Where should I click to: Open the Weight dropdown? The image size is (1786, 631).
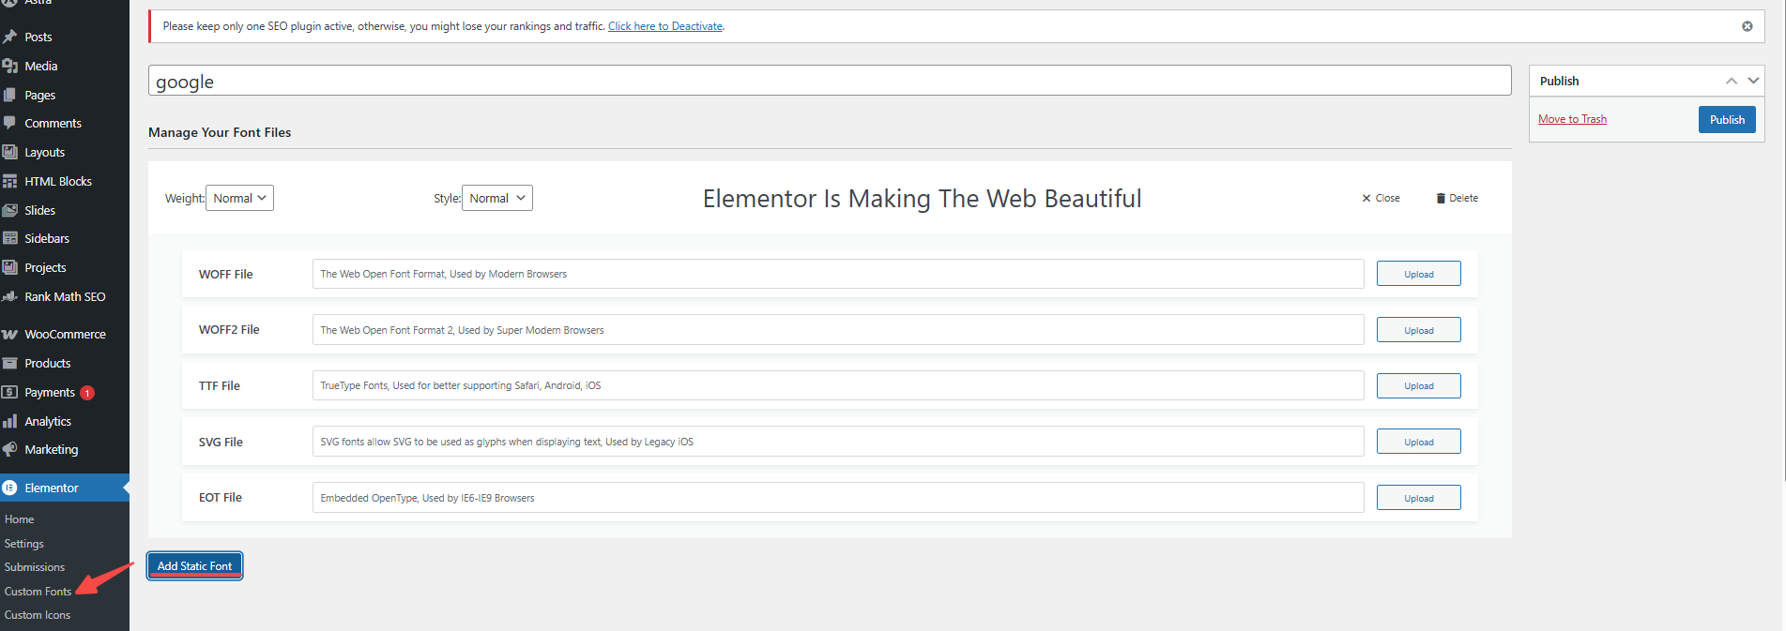(x=239, y=198)
